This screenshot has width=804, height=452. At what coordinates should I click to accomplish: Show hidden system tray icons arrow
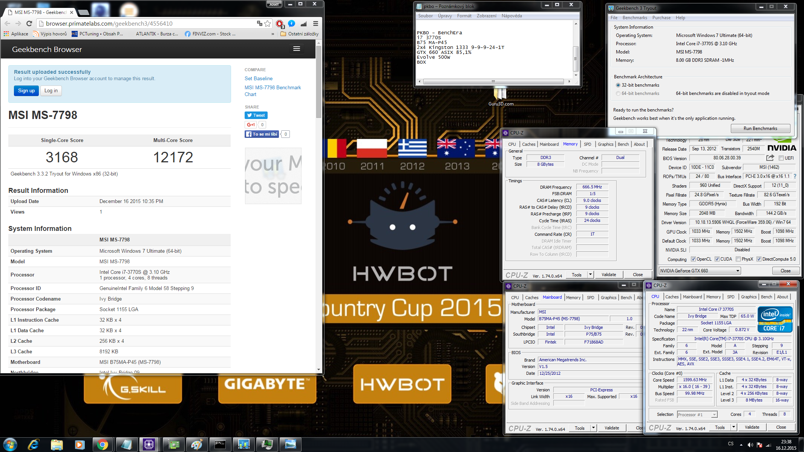tap(741, 445)
